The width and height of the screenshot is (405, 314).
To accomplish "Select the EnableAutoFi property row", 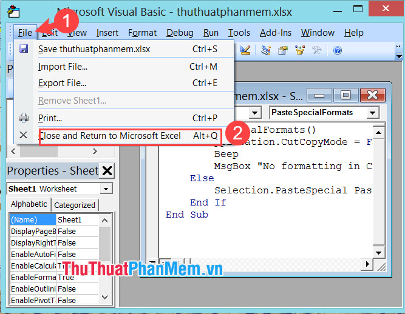I will tap(33, 254).
